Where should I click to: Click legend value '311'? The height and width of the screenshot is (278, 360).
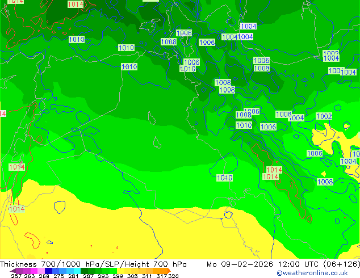147,276
